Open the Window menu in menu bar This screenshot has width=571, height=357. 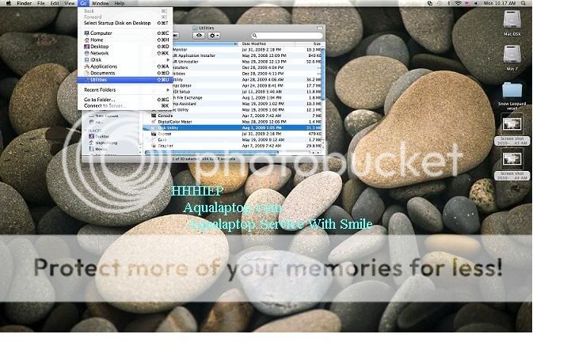101,4
